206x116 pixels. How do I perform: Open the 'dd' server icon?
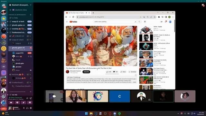[x=4, y=67]
